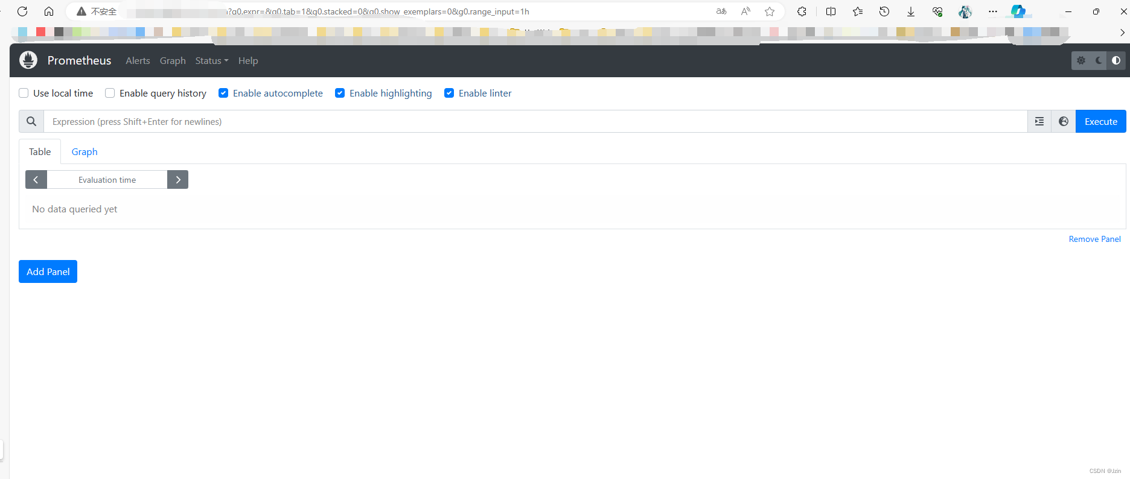The height and width of the screenshot is (479, 1130).
Task: Click the Prometheus flame logo
Action: point(28,60)
